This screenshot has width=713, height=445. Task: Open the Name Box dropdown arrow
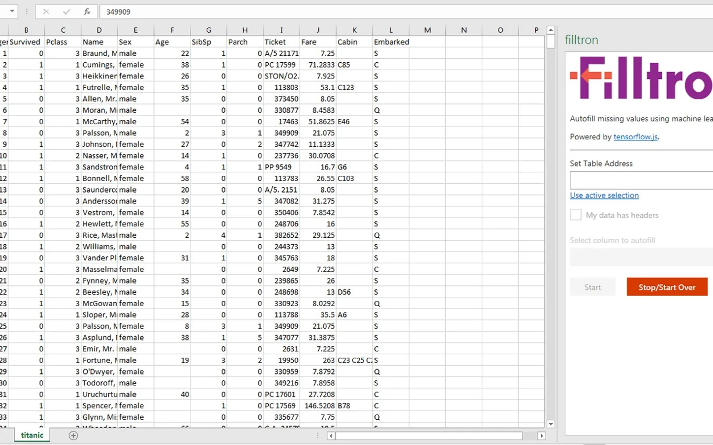tap(12, 11)
